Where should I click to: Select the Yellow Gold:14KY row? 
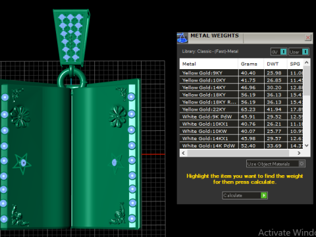242,88
